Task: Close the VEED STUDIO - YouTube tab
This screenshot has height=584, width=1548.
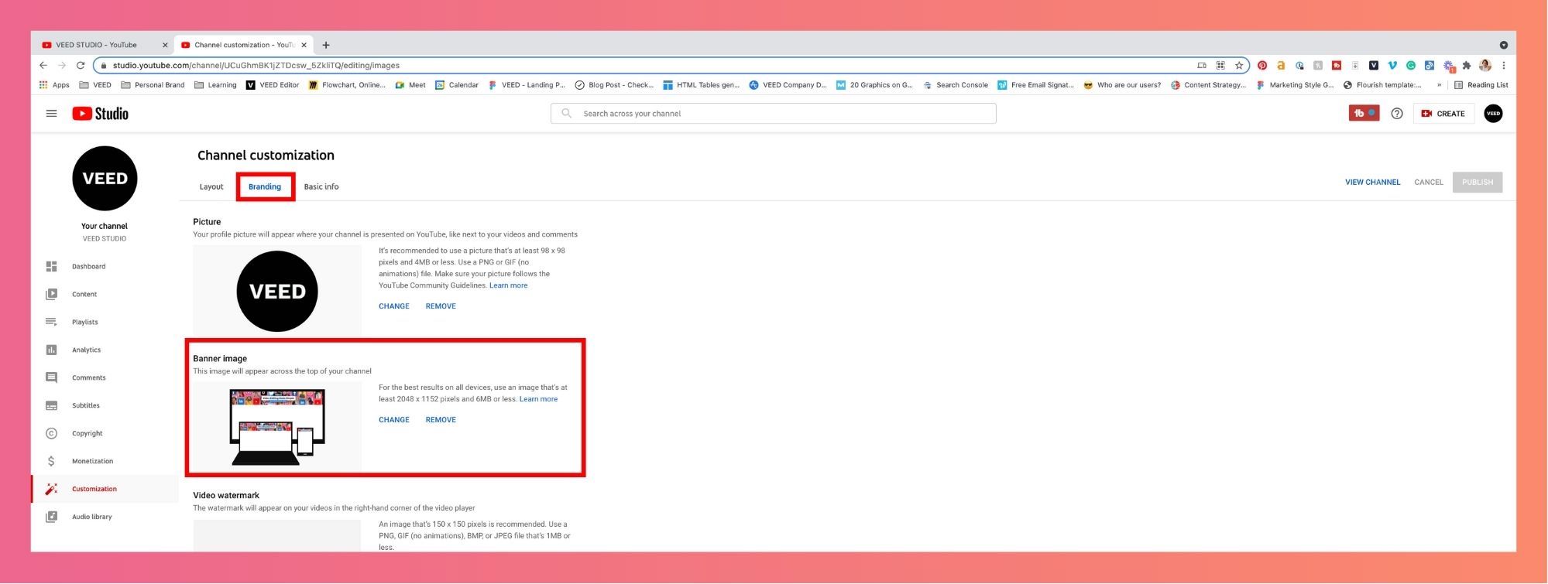Action: (x=164, y=45)
